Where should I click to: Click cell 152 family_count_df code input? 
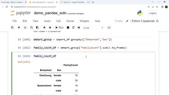pos(93,48)
